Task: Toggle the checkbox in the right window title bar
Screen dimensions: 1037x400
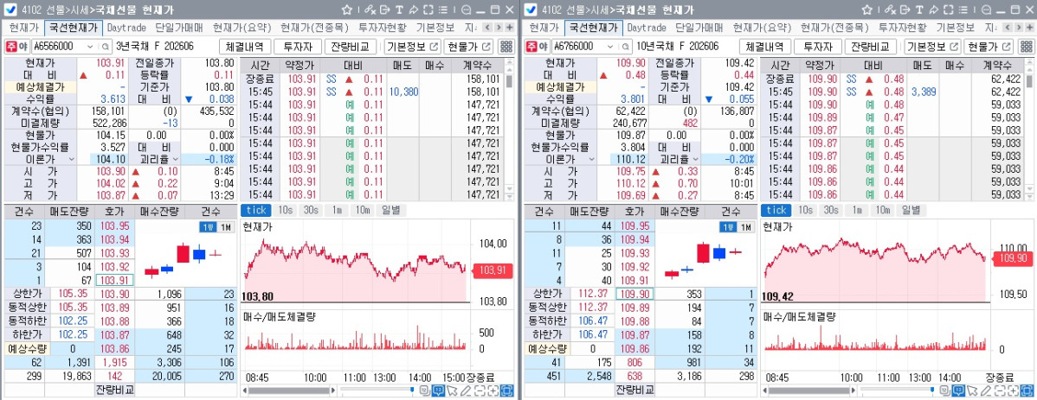Action: (x=529, y=10)
